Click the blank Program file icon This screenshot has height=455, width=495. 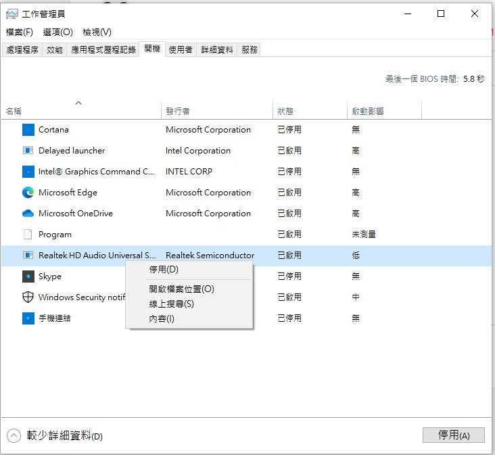tap(28, 235)
